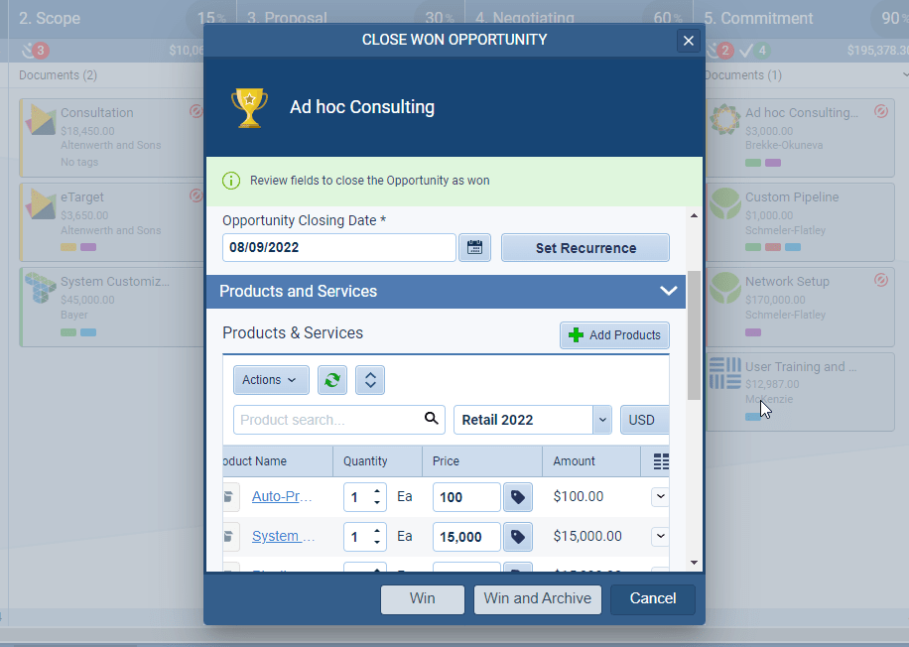Open the Actions dropdown menu
This screenshot has height=647, width=909.
270,380
